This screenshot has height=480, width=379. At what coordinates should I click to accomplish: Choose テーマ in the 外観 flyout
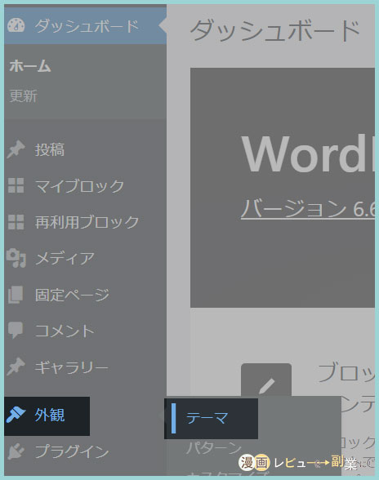point(211,419)
